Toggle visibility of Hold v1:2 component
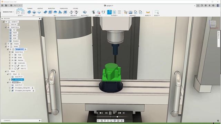This screenshot has height=124, width=221. (12, 69)
